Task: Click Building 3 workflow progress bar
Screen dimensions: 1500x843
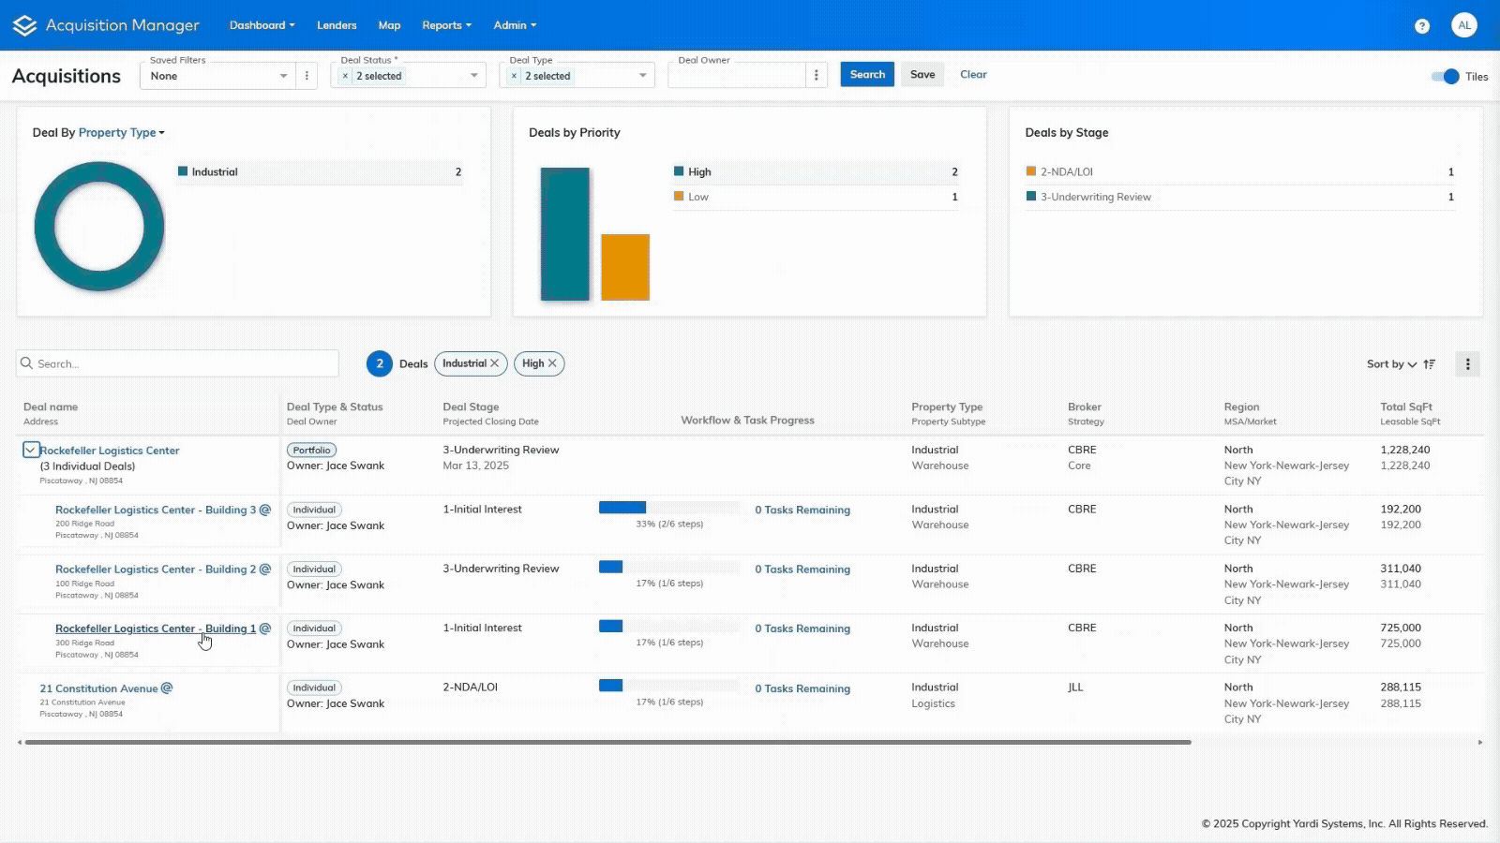Action: click(x=669, y=508)
